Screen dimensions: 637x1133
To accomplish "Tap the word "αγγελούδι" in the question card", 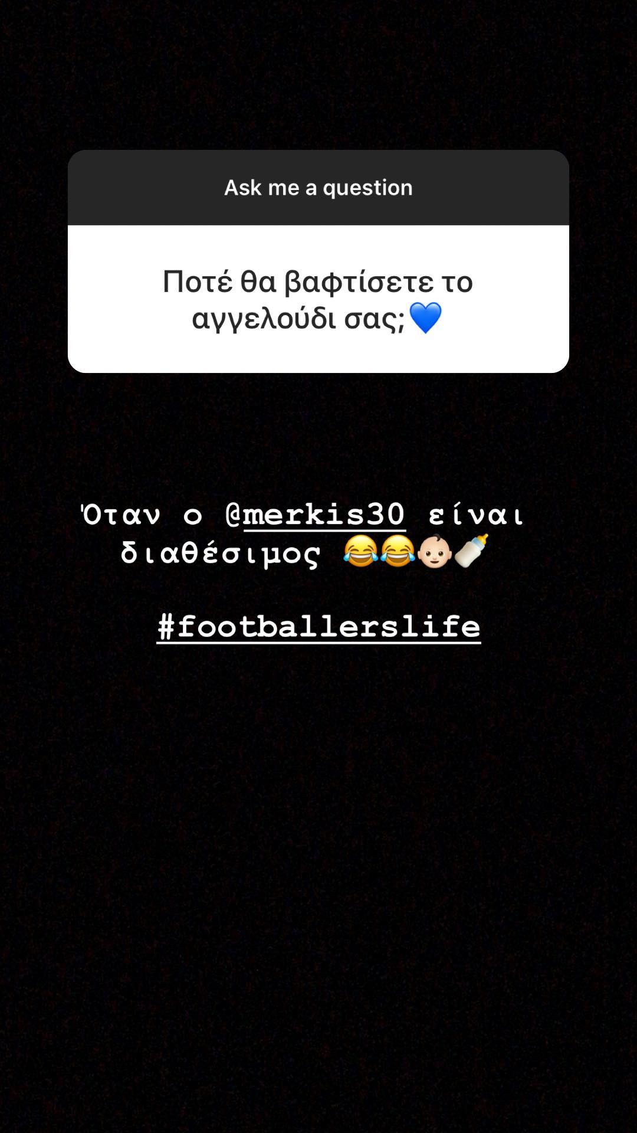I will 264,319.
